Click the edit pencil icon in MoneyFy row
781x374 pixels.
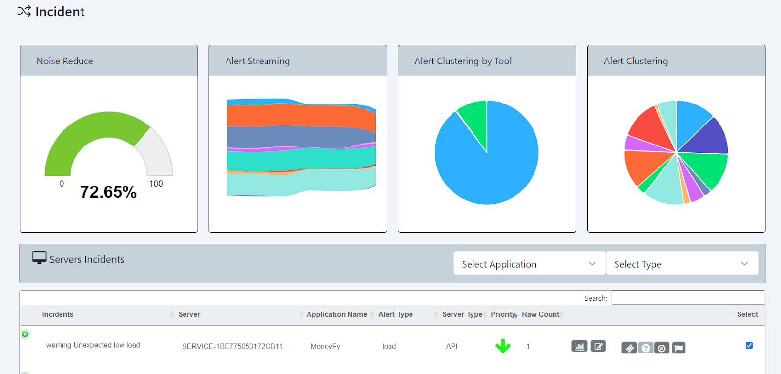[x=598, y=346]
